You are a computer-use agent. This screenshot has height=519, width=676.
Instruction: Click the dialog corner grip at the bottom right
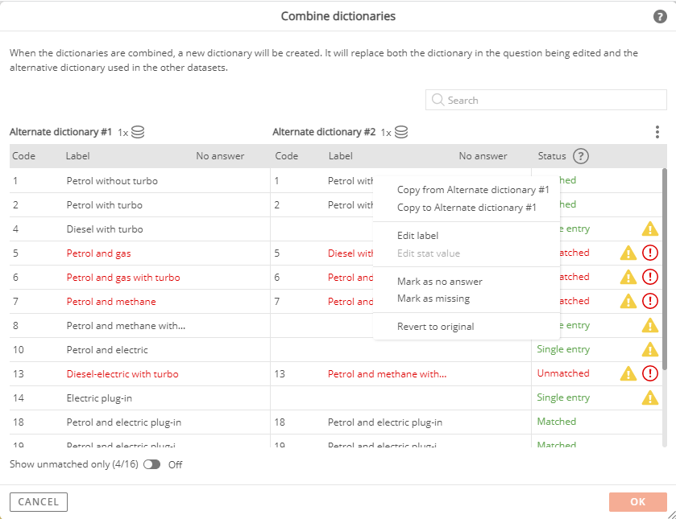click(x=671, y=514)
